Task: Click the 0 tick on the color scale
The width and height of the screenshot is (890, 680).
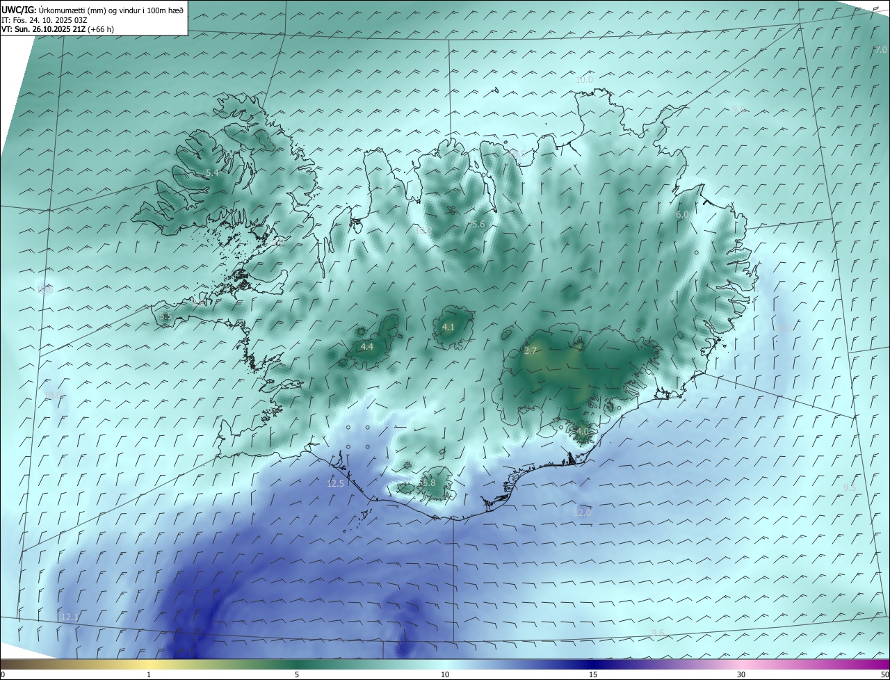Action: click(x=2, y=675)
